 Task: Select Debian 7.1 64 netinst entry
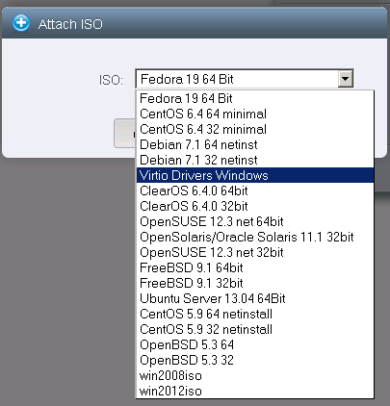click(255, 144)
